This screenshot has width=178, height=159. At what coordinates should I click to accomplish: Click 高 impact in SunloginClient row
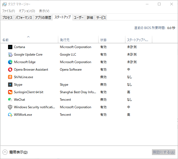pos(129,92)
